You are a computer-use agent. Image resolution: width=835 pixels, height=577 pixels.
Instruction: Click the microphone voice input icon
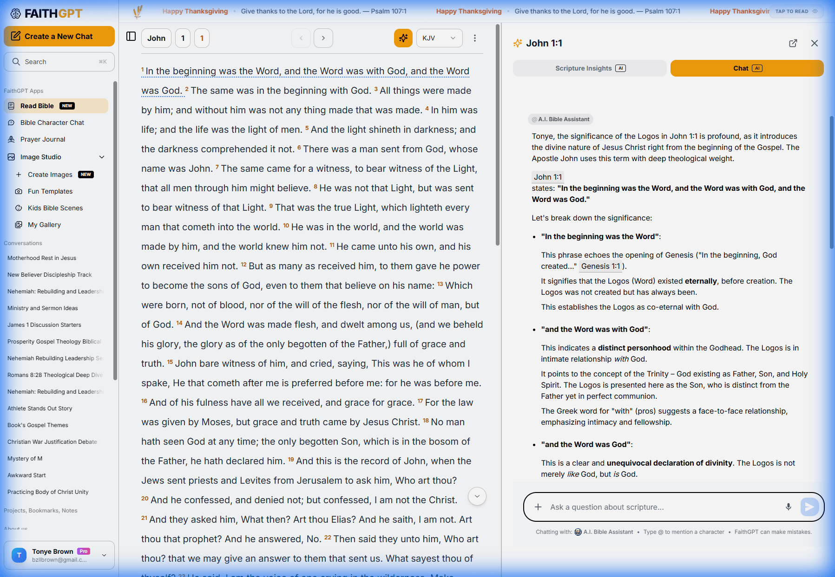pos(789,507)
